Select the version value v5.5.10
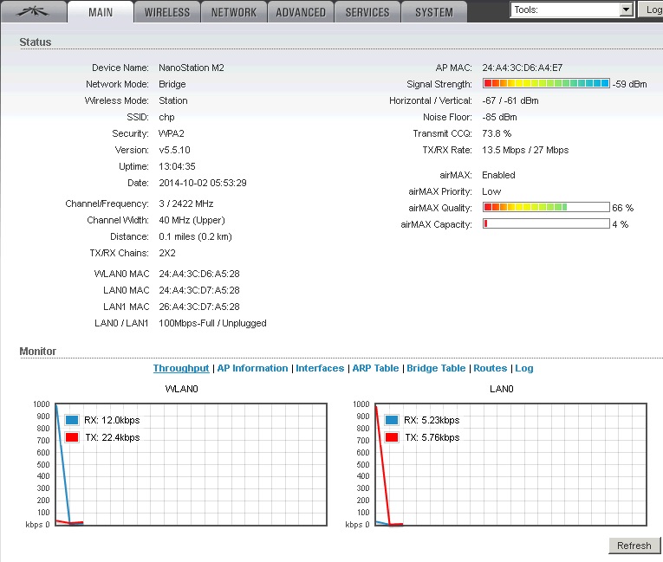663x562 pixels. click(174, 150)
